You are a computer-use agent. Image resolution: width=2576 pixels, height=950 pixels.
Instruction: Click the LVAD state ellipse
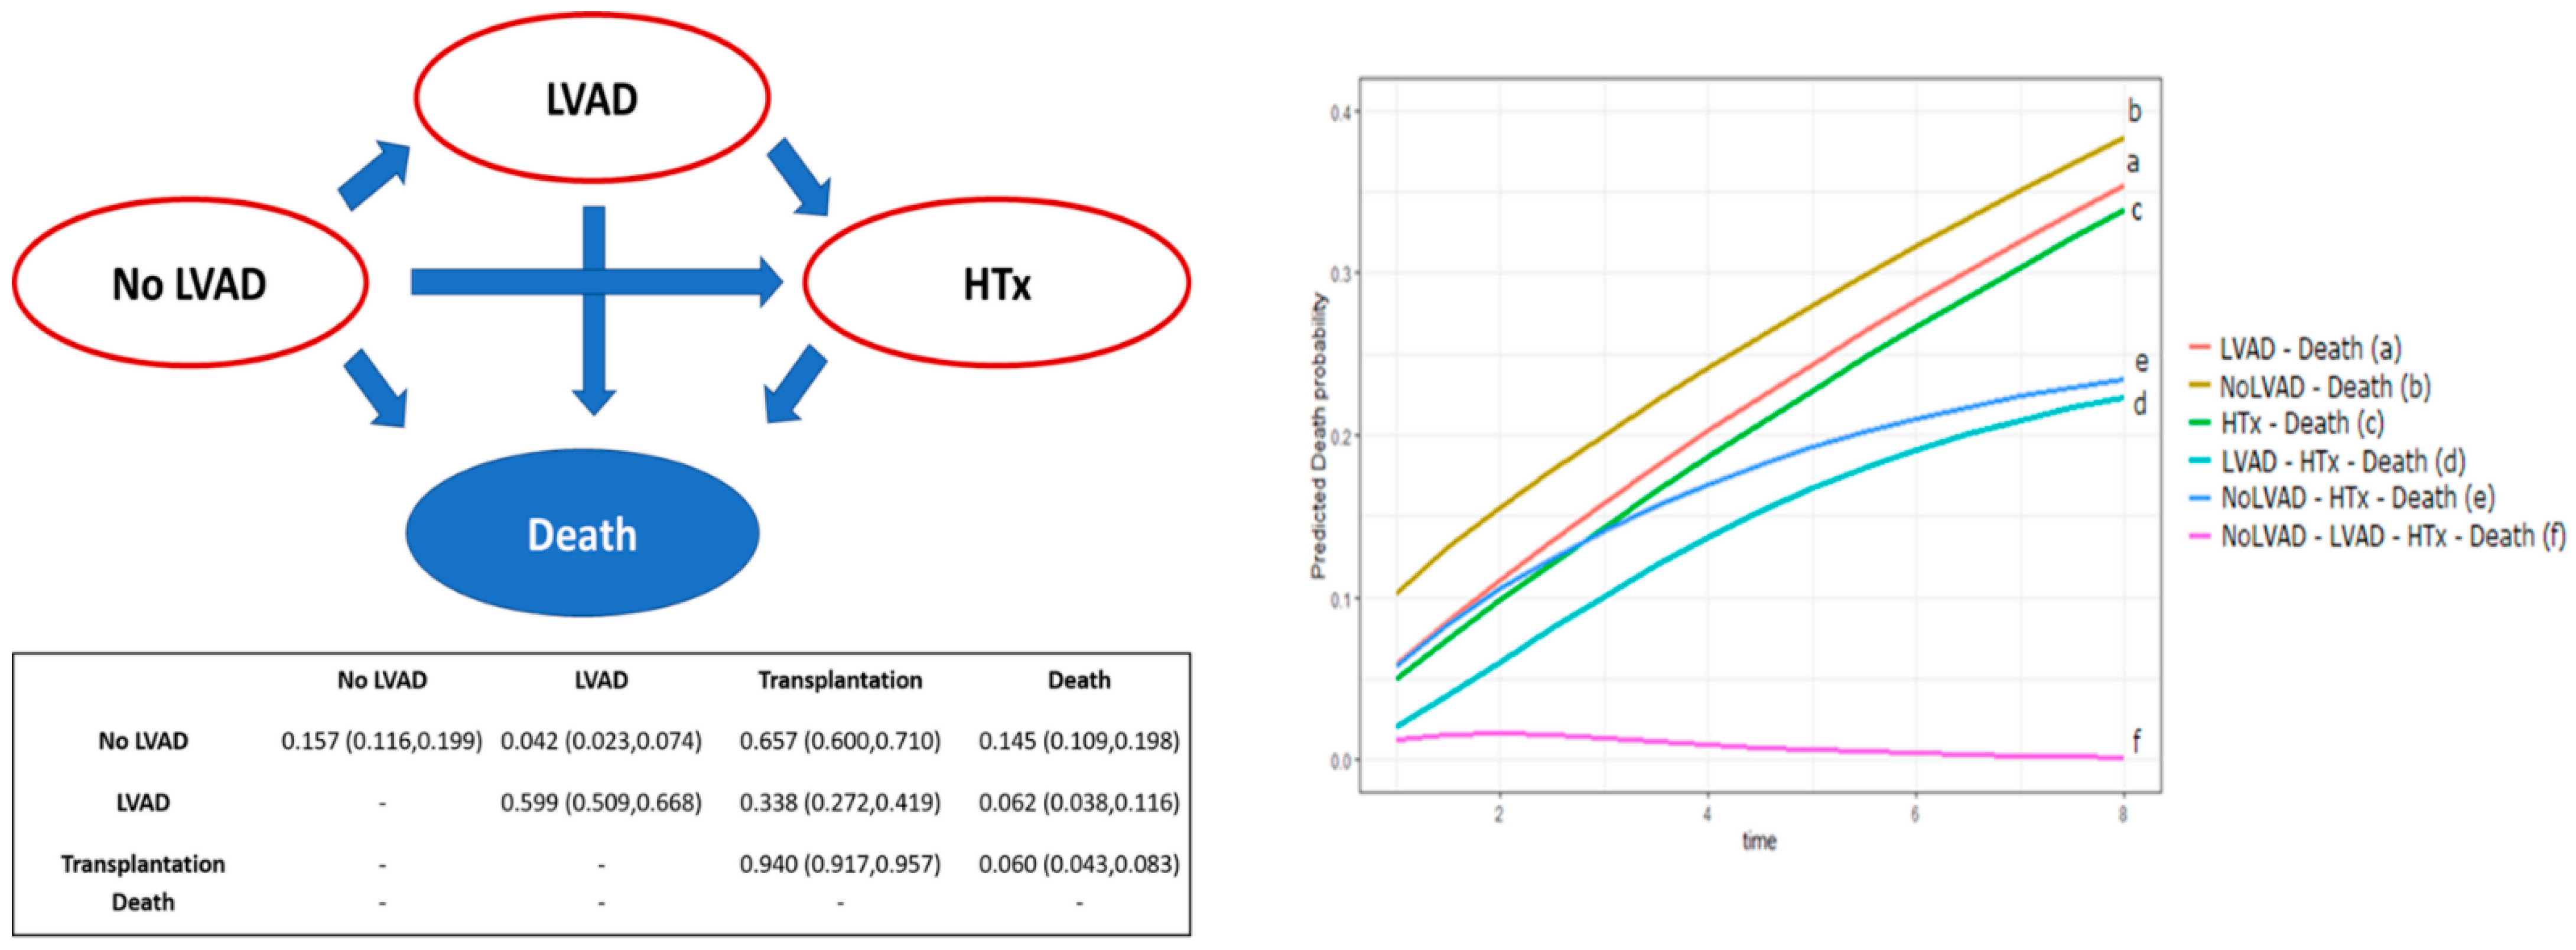[592, 98]
